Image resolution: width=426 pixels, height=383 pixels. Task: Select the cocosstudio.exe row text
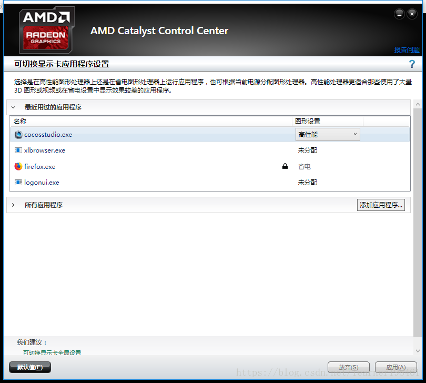coord(48,135)
